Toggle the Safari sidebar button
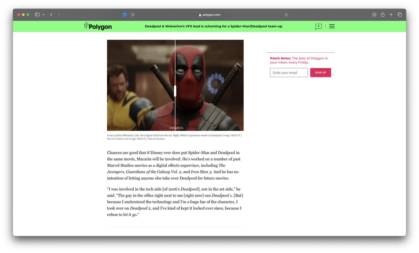This screenshot has width=419, height=253. (37, 15)
